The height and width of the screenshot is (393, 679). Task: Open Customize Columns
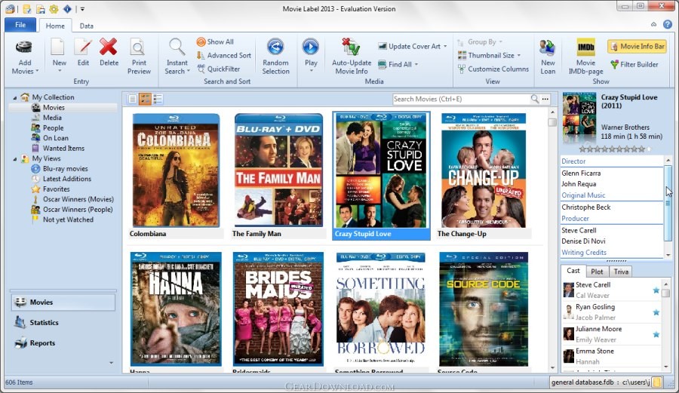pos(493,69)
